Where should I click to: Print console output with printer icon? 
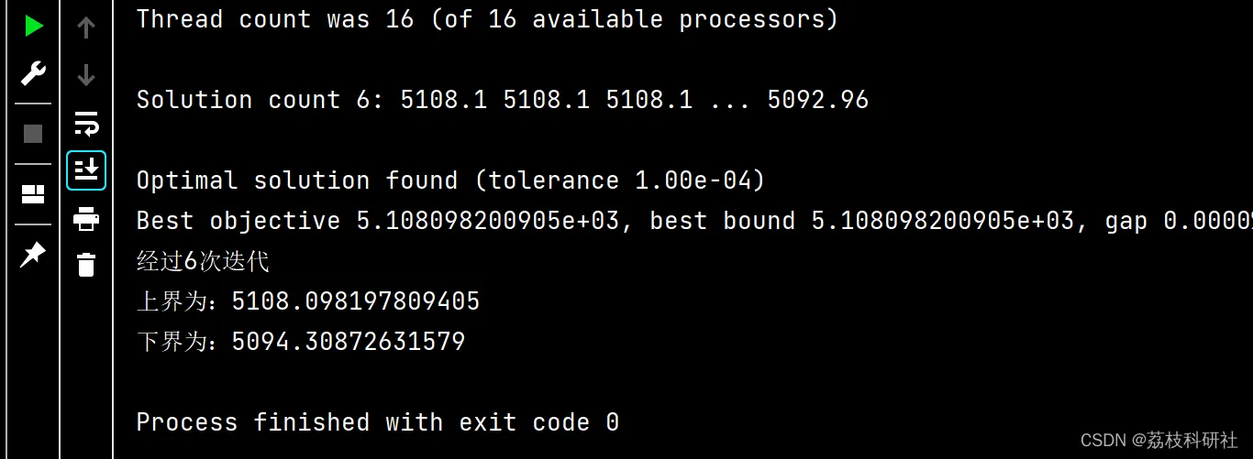click(x=86, y=219)
